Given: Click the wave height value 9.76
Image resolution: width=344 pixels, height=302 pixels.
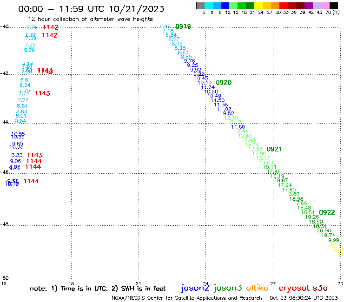Looking at the screenshot, I should pos(189,61).
